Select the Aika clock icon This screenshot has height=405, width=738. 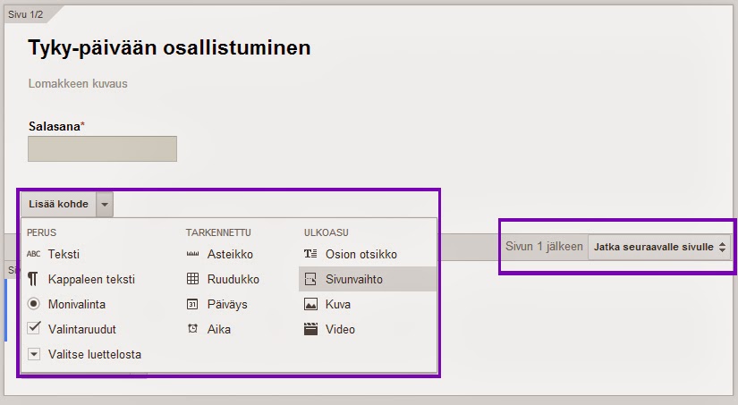coord(192,329)
